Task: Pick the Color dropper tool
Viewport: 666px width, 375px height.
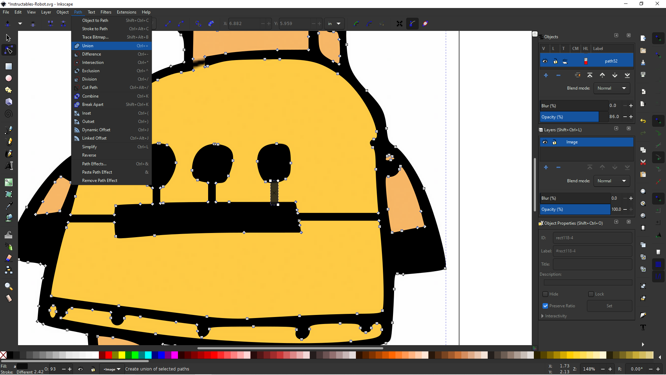Action: coord(9,205)
